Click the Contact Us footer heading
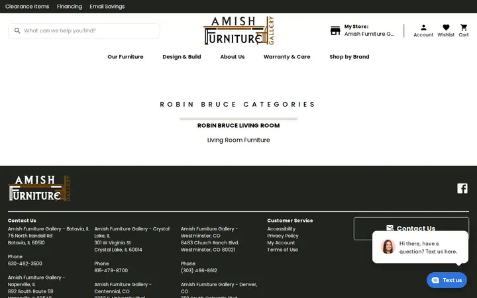Screen dimensions: 477x298 (x=22, y=221)
